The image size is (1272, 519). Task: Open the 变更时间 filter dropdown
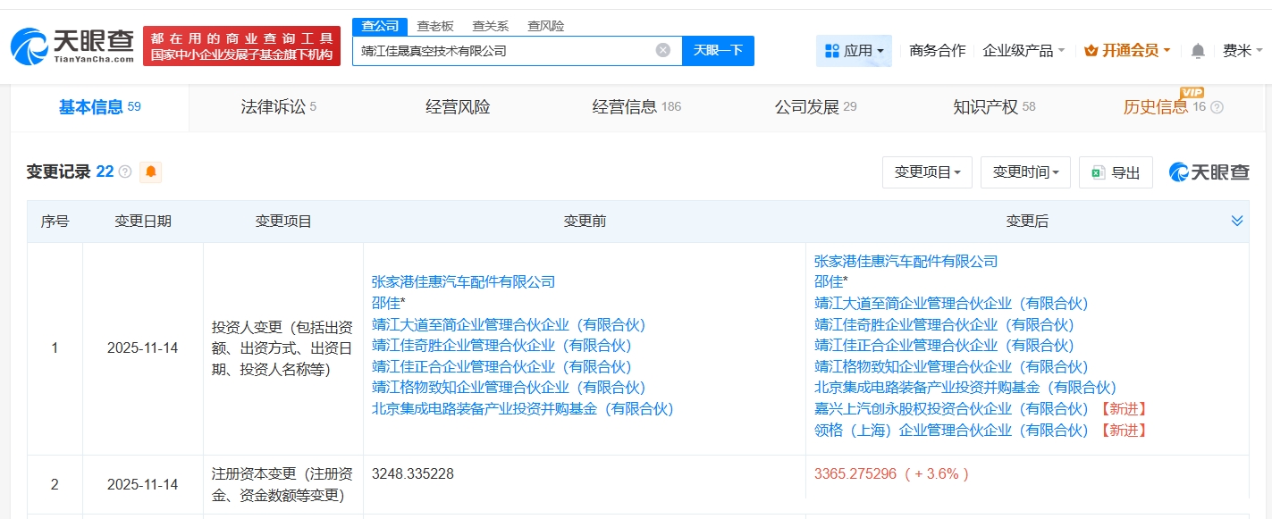pos(1025,172)
